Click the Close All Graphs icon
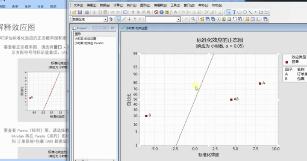The height and width of the screenshot is (161, 307). pyautogui.click(x=265, y=19)
